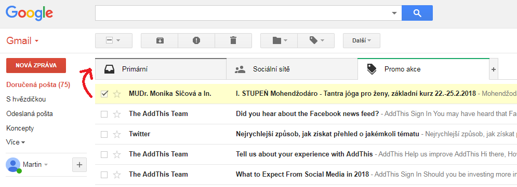Switch to the Sociální sítě tab
The width and height of the screenshot is (517, 187).
click(292, 69)
